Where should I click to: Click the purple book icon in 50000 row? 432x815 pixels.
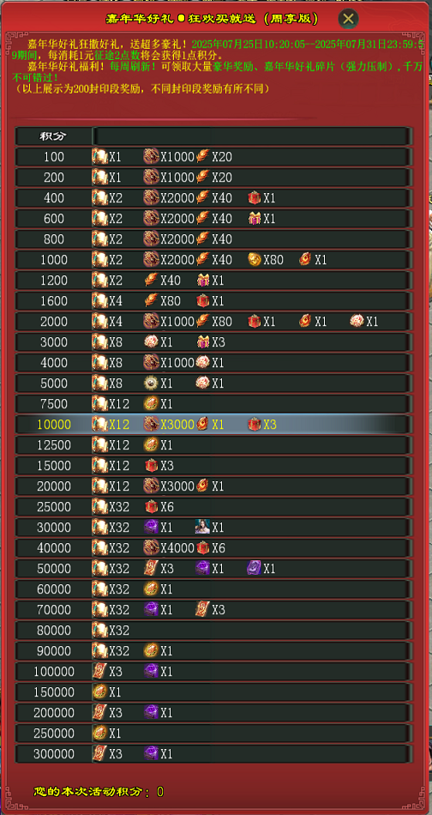pyautogui.click(x=254, y=568)
